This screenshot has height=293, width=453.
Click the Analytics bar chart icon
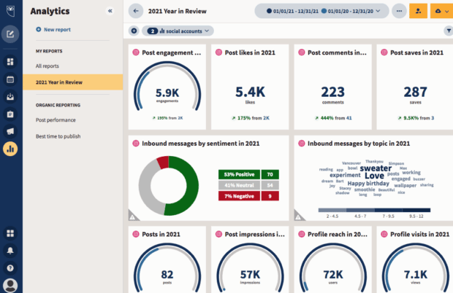point(10,149)
